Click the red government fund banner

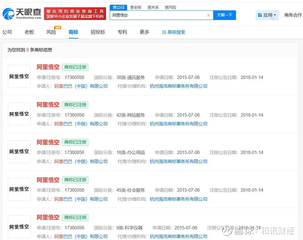click(x=75, y=14)
